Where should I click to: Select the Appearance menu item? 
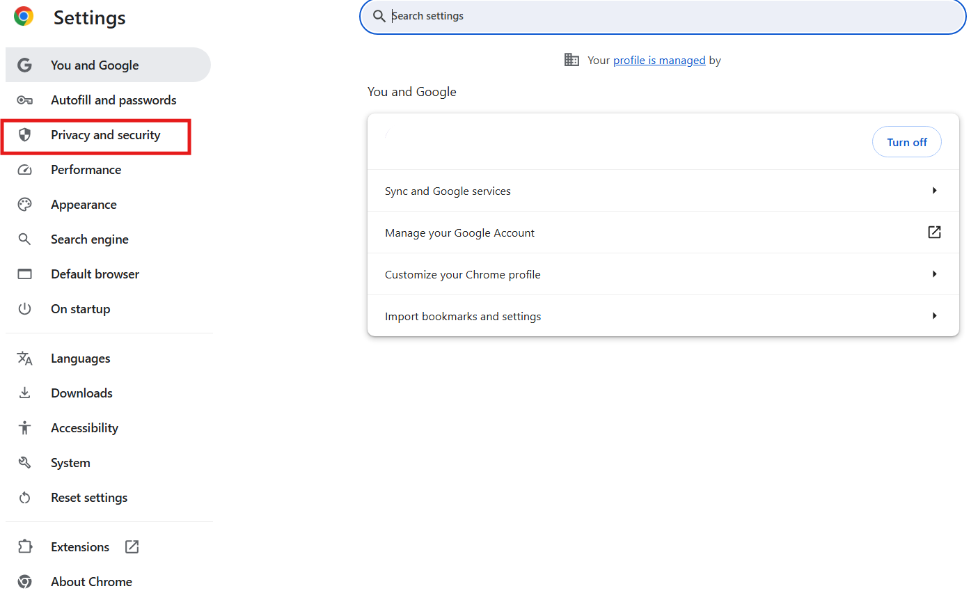click(108, 205)
